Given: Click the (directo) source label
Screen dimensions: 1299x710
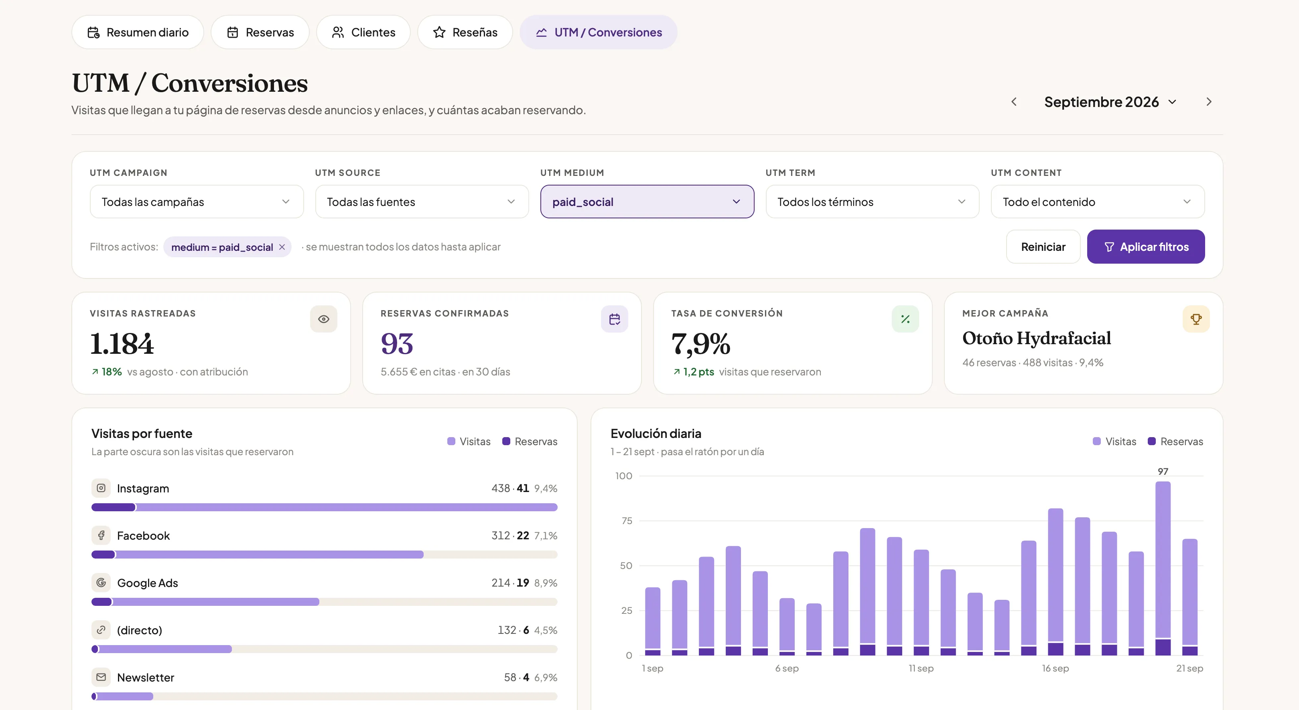Looking at the screenshot, I should 140,630.
